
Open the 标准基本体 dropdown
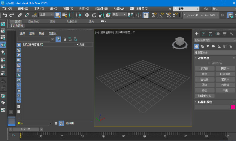(x=214, y=52)
